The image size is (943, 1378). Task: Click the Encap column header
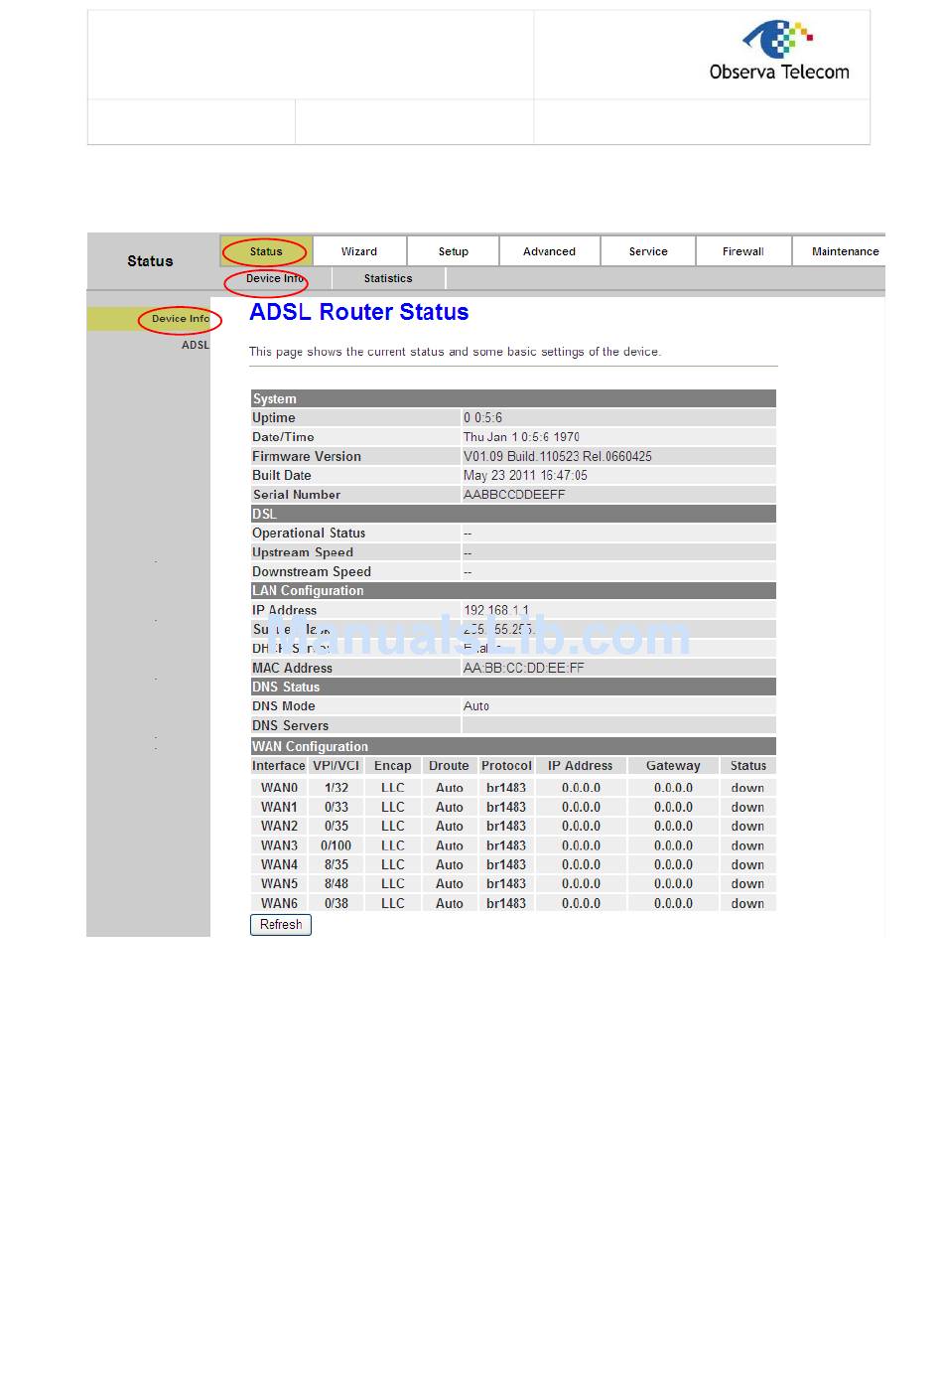tap(393, 766)
